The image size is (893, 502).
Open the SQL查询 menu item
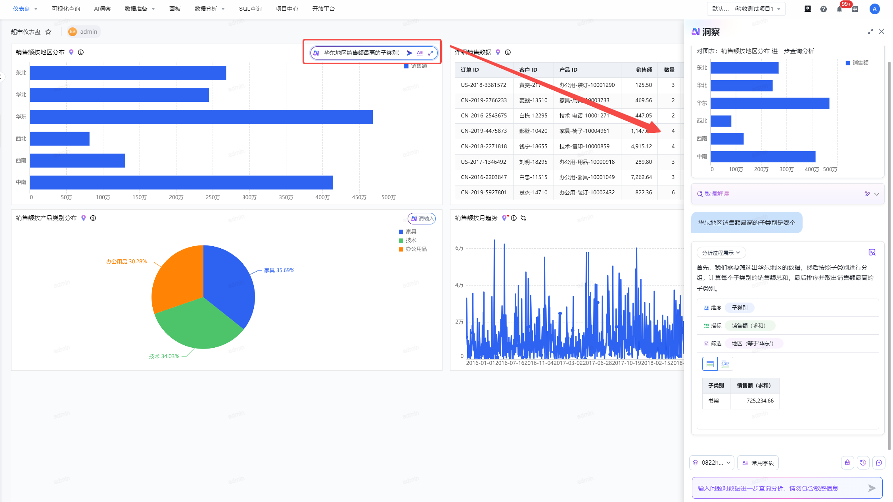[250, 9]
